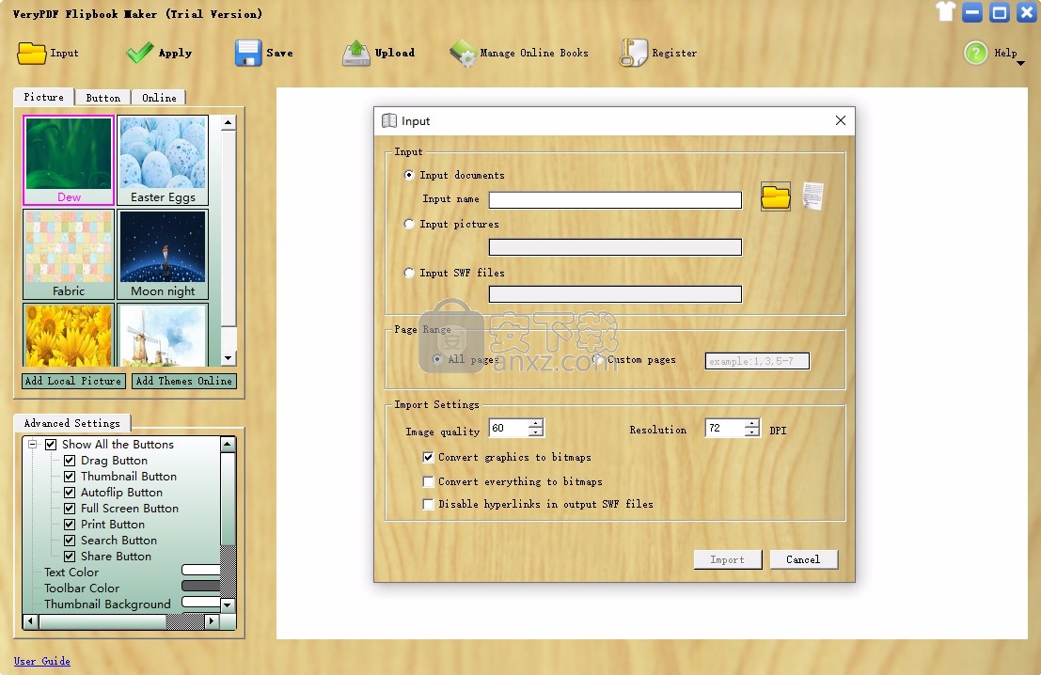Switch to the Online tab
The image size is (1041, 675).
(159, 98)
